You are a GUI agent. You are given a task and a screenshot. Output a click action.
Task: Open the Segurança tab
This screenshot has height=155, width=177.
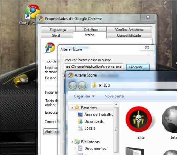(58, 30)
